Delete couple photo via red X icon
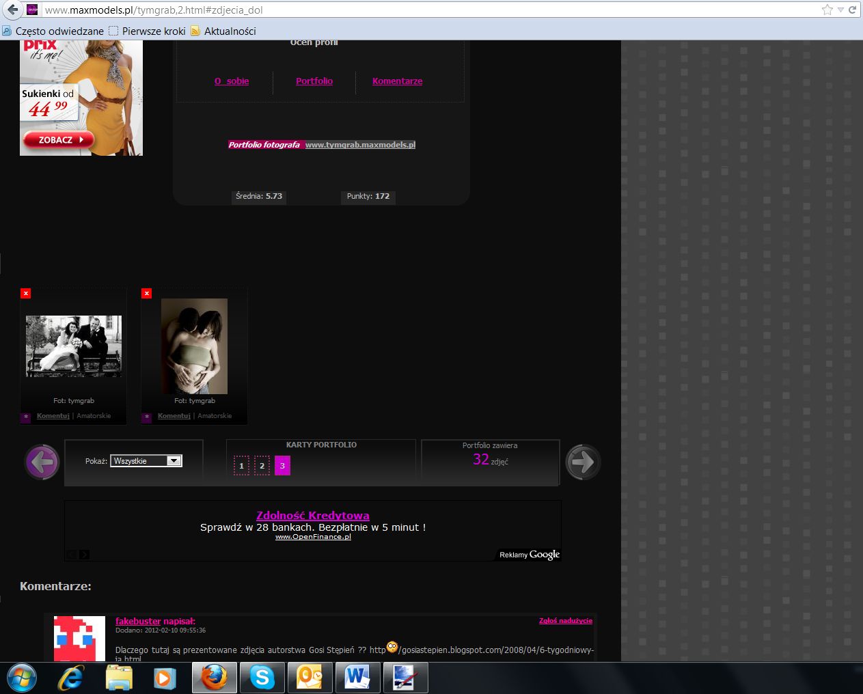The image size is (863, 694). click(146, 293)
